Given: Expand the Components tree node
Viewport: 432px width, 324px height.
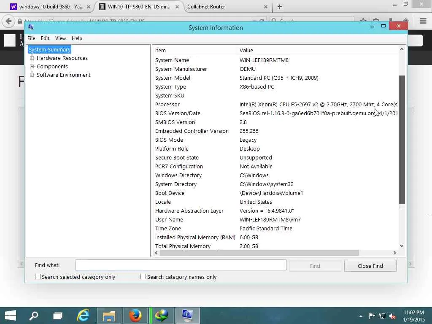Looking at the screenshot, I should click(x=32, y=66).
